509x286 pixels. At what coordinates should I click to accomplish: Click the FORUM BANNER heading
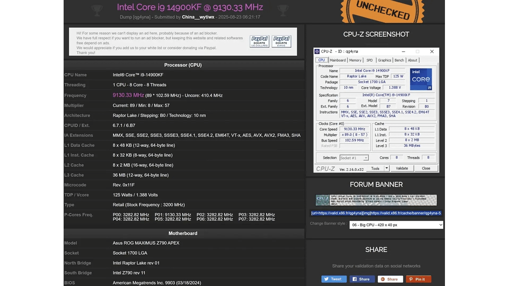[x=376, y=185]
